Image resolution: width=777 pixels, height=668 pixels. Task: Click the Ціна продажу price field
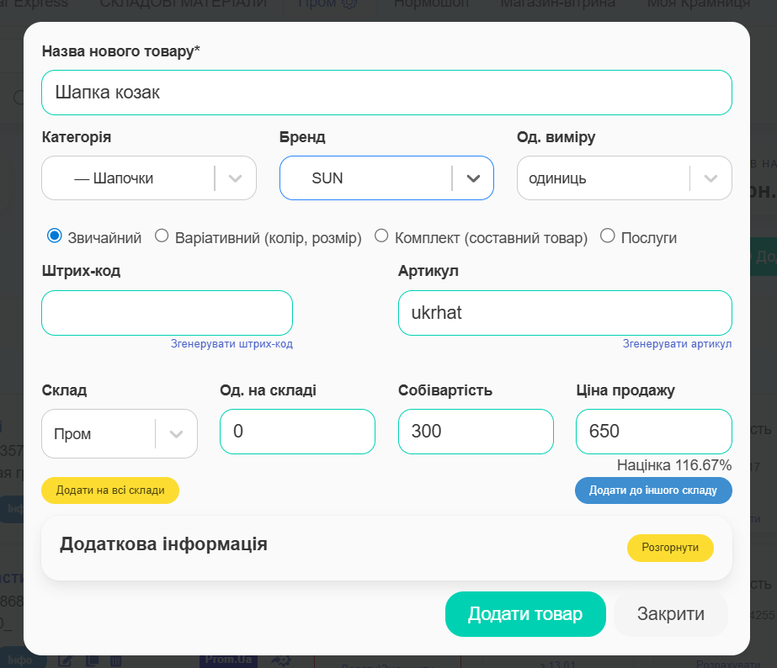653,432
